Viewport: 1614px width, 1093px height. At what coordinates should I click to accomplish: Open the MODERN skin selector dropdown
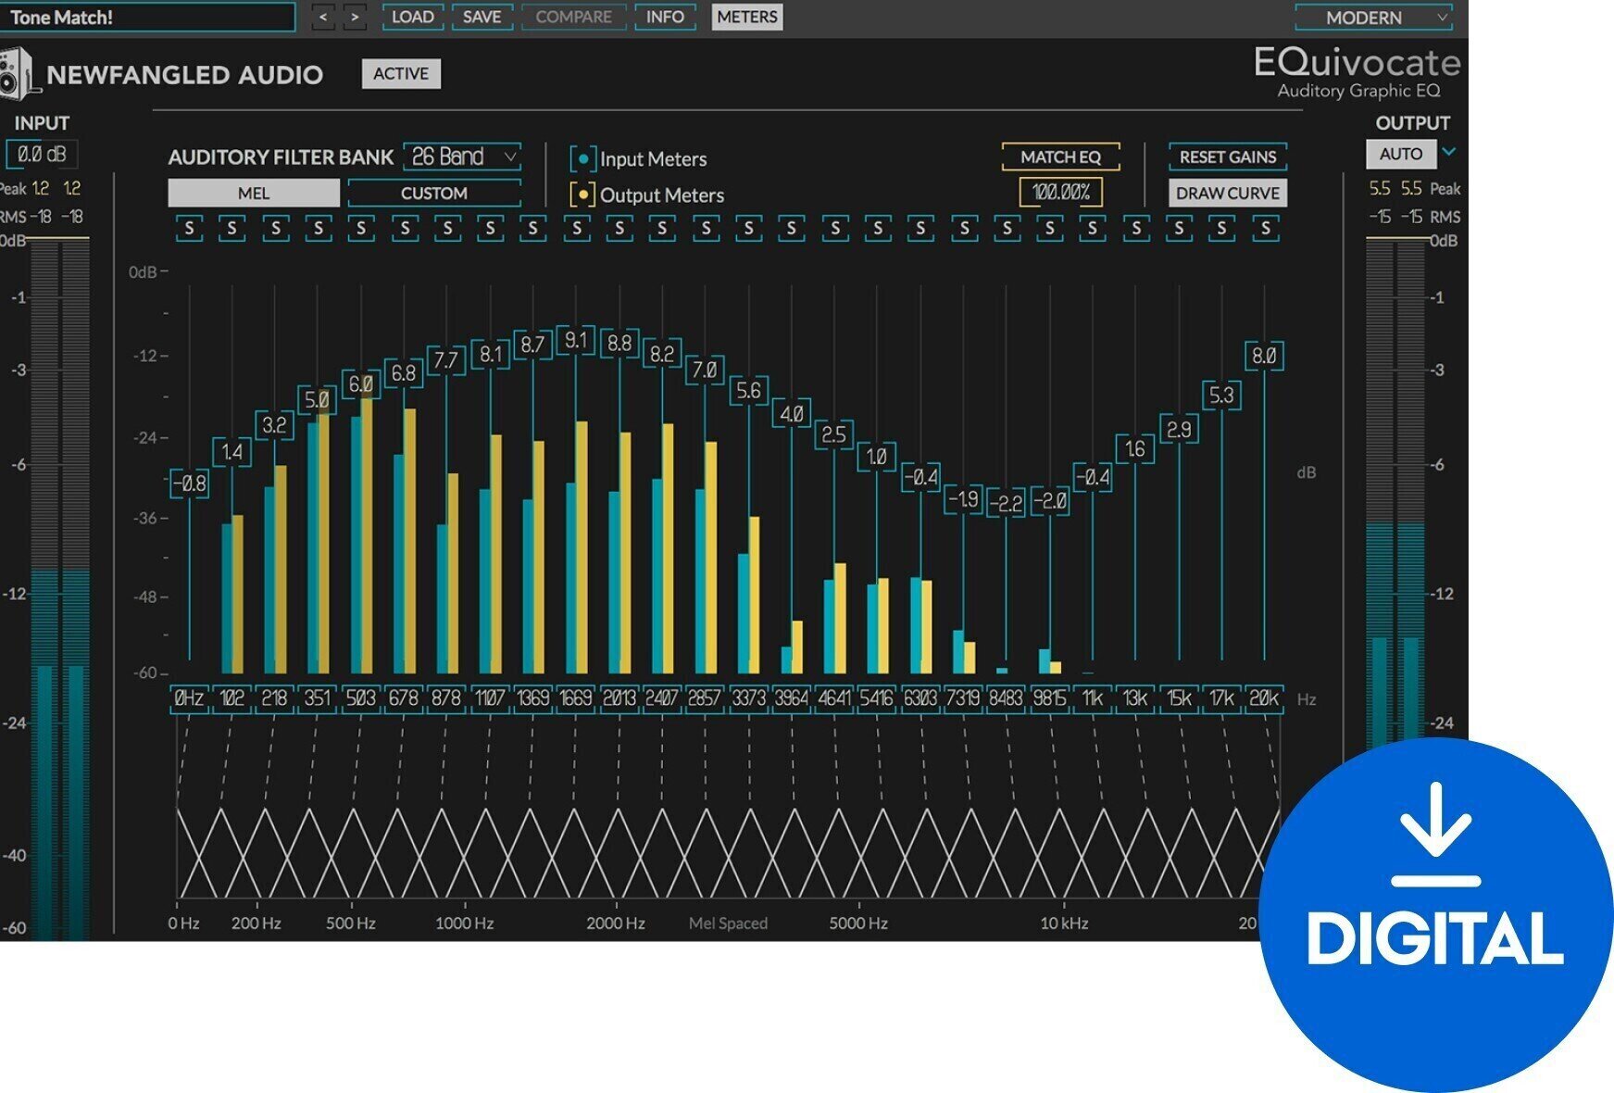click(x=1372, y=17)
